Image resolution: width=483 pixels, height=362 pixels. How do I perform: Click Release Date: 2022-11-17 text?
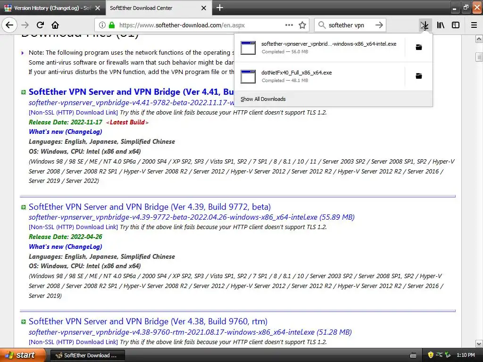coord(65,122)
